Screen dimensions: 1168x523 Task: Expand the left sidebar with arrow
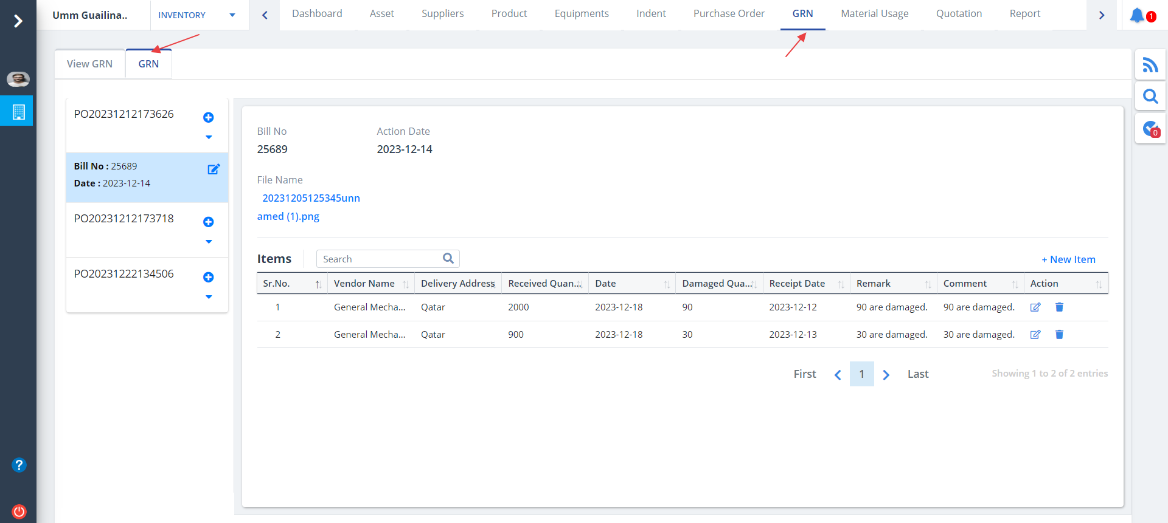click(x=18, y=21)
